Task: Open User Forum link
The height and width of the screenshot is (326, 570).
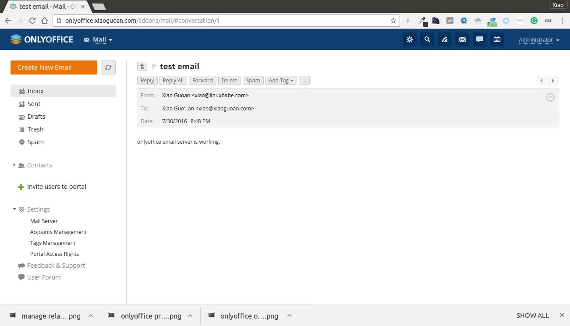Action: [39, 277]
